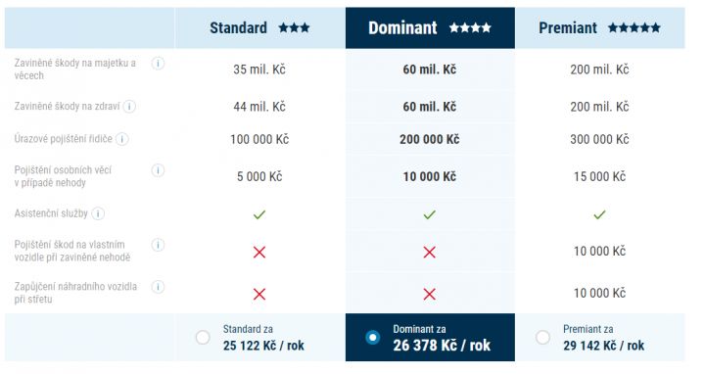Switch to the Premiant plan column header
The height and width of the screenshot is (374, 705).
tap(600, 27)
